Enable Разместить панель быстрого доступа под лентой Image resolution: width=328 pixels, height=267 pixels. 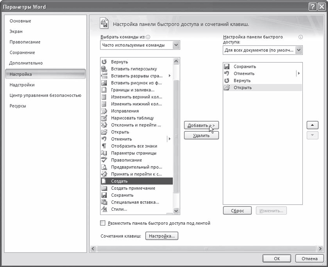102,223
